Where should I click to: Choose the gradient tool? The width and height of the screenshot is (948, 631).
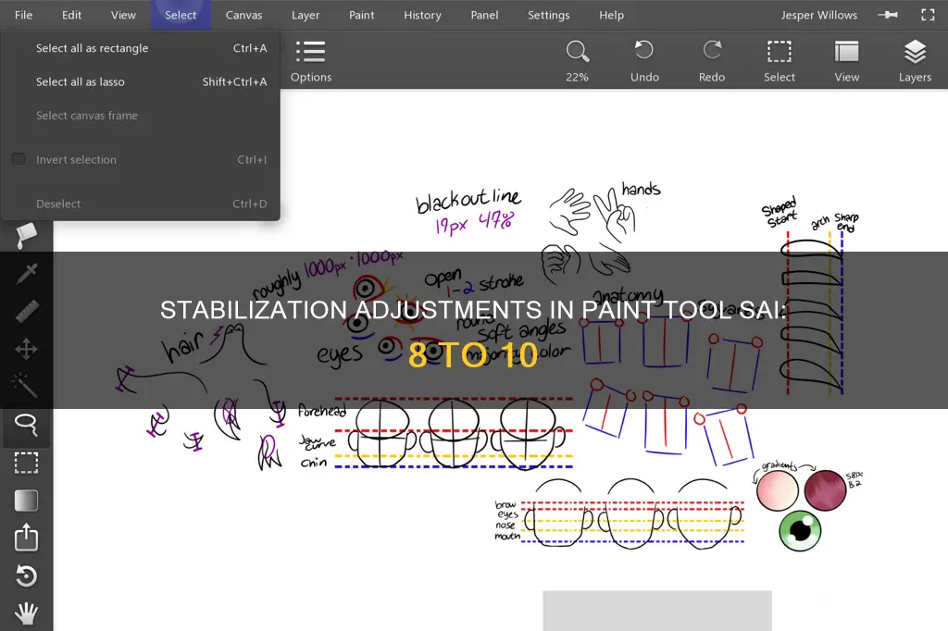(x=26, y=501)
